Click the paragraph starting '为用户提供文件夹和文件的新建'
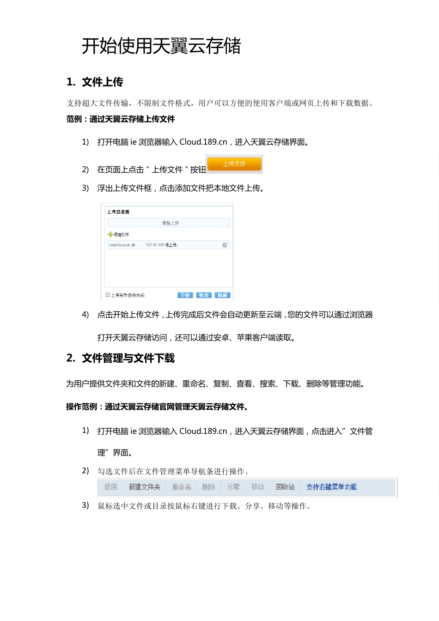The image size is (439, 621). [217, 384]
